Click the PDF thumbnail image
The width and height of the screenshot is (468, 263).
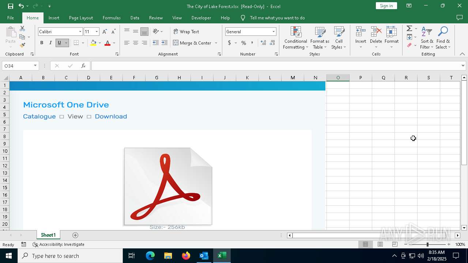(168, 186)
